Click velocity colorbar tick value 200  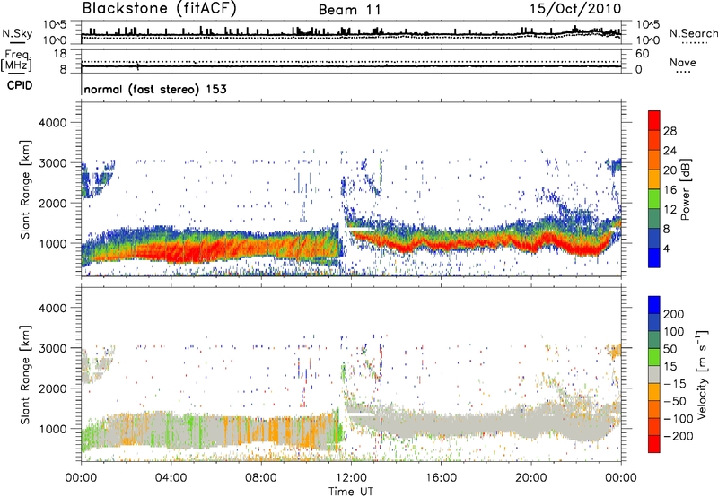674,314
